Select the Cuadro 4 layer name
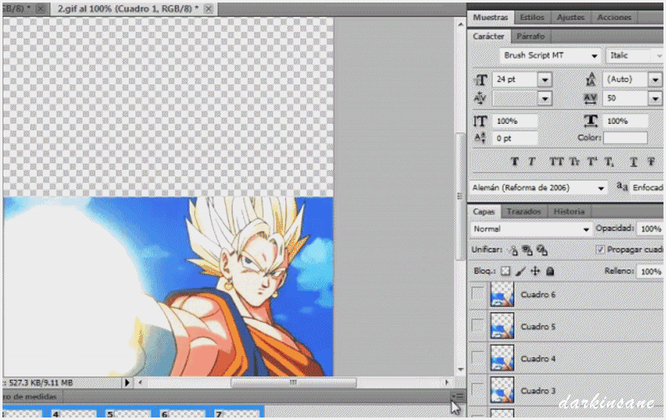Screen dimensions: 666x420 coord(538,358)
